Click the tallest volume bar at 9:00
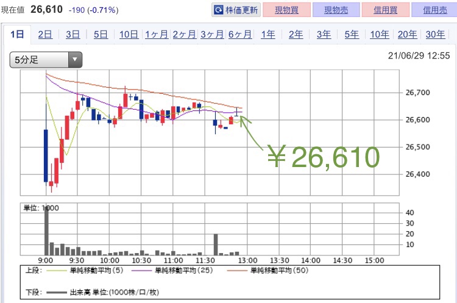Image resolution: width=457 pixels, height=303 pixels. tap(46, 230)
